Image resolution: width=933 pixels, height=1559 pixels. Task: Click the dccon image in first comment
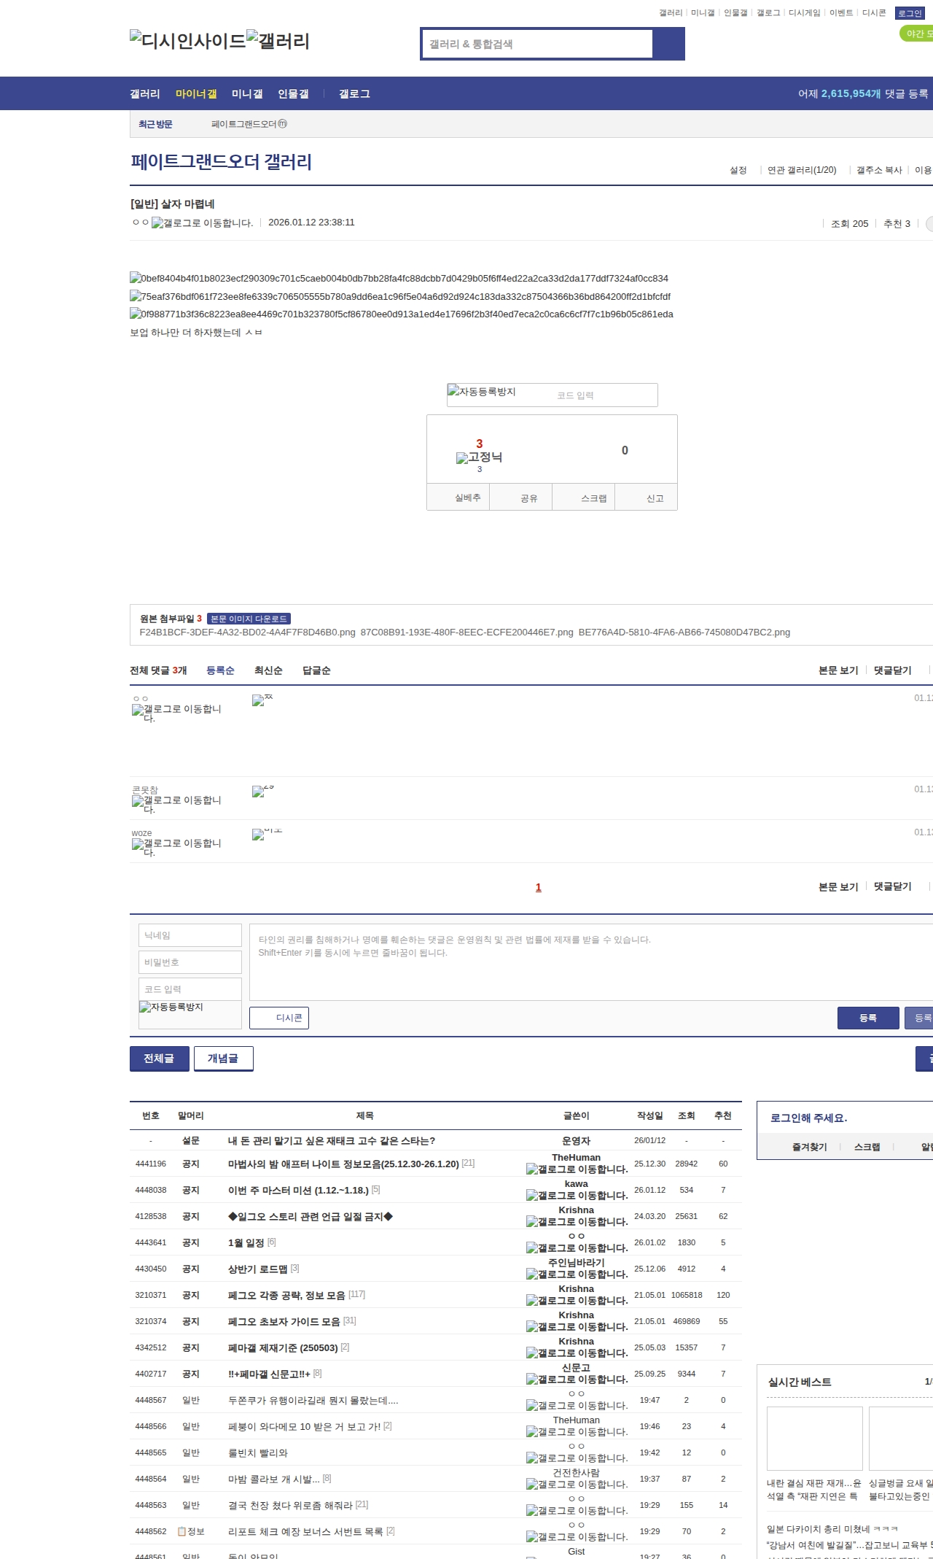pyautogui.click(x=258, y=700)
